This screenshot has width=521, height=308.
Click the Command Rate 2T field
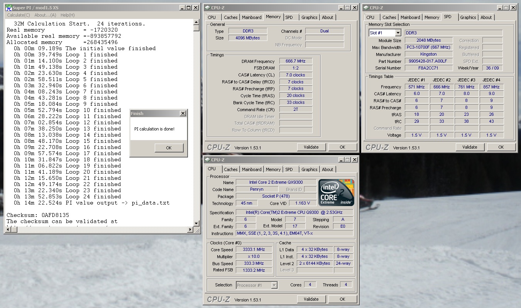pos(295,110)
